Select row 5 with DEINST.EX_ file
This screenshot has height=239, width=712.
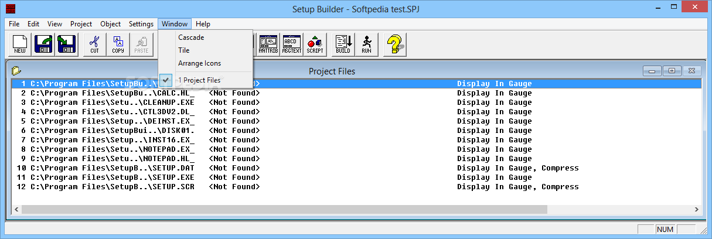(x=356, y=121)
